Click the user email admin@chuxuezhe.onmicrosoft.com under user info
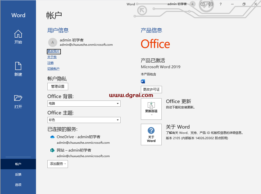The width and height of the screenshot is (261, 194). (x=86, y=45)
